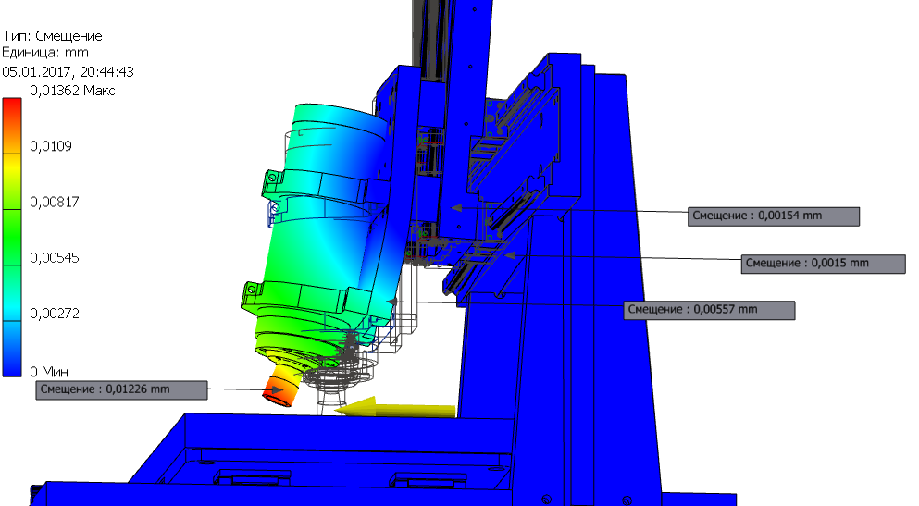Select the probe label reading 0,00154 mm
Image resolution: width=919 pixels, height=506 pixels.
coord(774,216)
